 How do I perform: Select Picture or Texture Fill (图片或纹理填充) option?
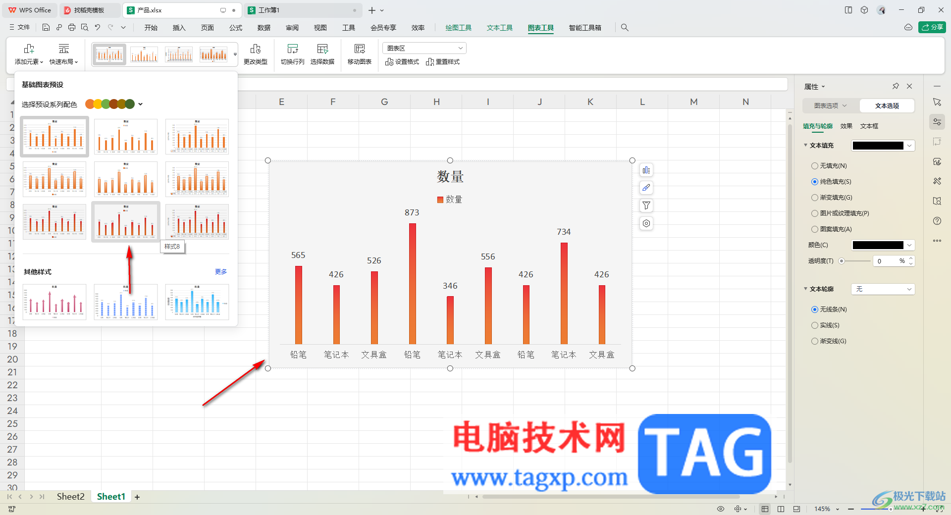click(x=815, y=213)
